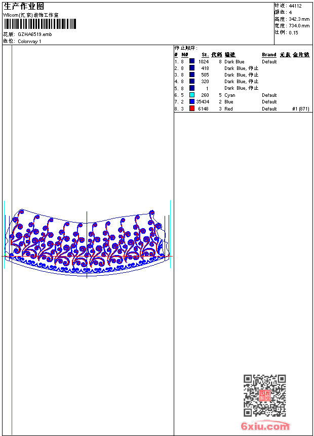The height and width of the screenshot is (436, 314).
Task: Click 'Default' brand in the Cyan row
Action: click(x=269, y=95)
